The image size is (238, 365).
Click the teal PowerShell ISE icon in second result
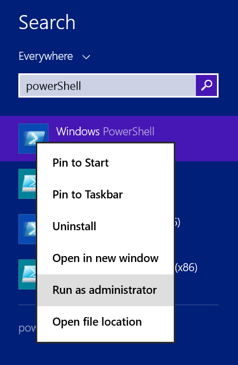27,184
